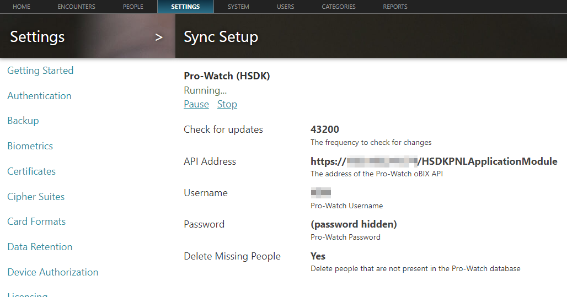The image size is (567, 297).
Task: Click the 43200 update frequency value
Action: 325,129
